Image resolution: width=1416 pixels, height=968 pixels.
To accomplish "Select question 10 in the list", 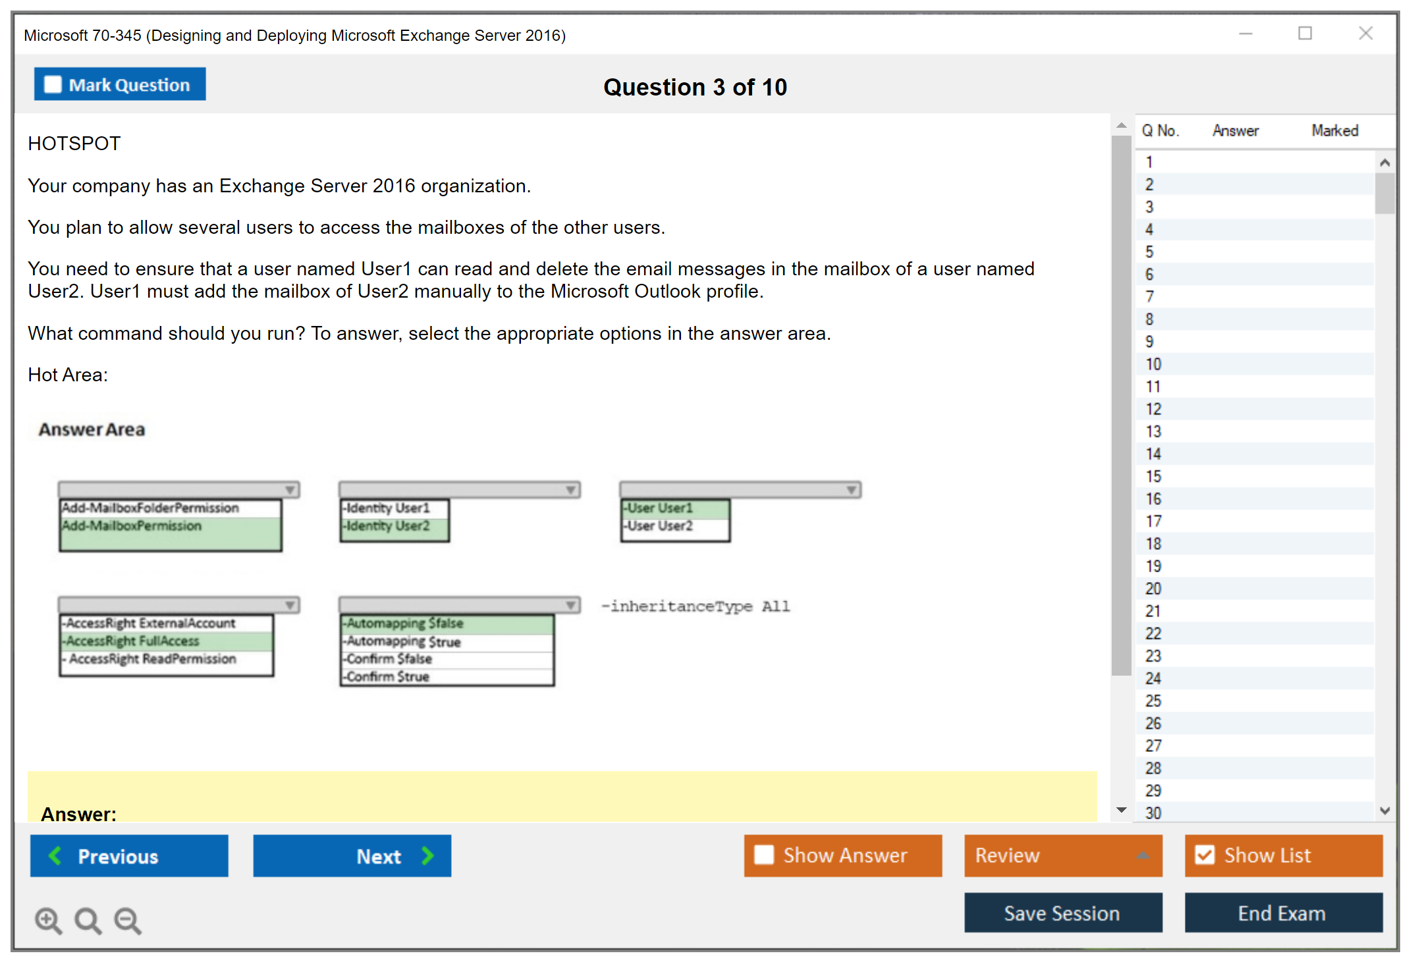I will pos(1154,364).
